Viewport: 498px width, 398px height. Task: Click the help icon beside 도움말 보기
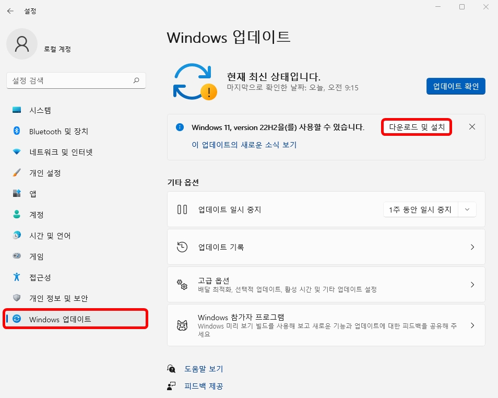click(171, 369)
